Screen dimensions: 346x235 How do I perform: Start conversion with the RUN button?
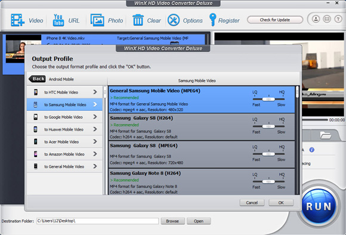[x=319, y=206]
